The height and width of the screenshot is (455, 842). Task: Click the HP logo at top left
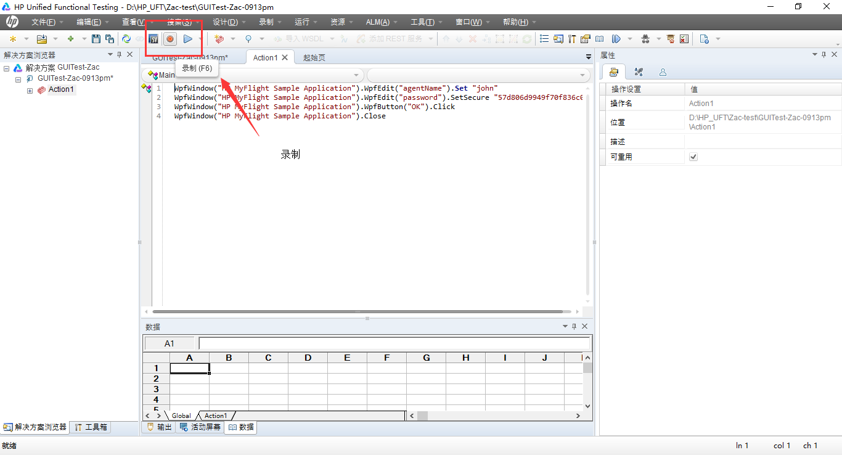(12, 22)
